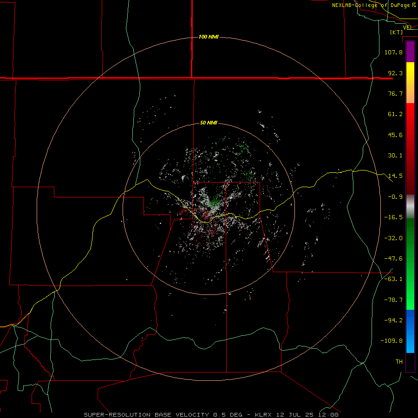Click the TH label on color scale
This screenshot has width=418, height=418.
(399, 362)
